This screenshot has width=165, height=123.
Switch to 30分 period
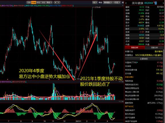[43, 2]
